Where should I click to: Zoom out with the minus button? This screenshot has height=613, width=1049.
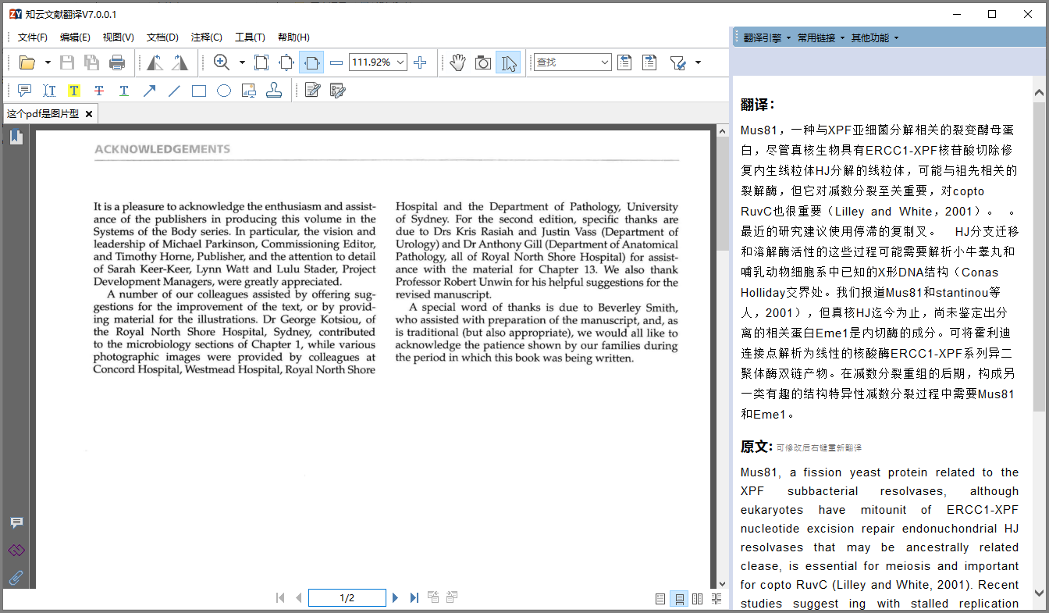[x=336, y=62]
